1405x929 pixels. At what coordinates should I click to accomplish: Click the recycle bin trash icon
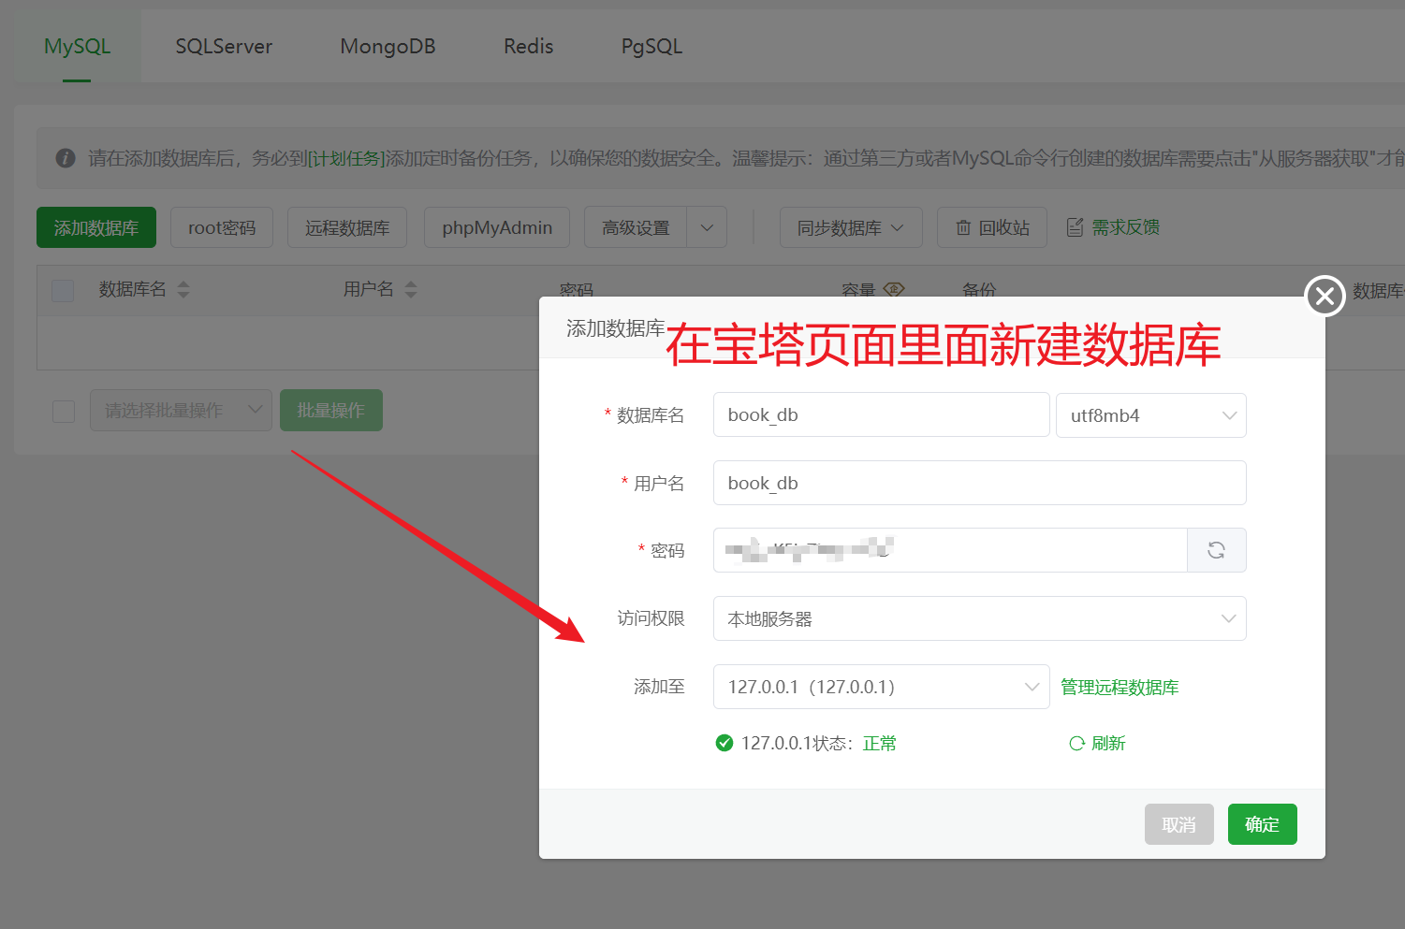coord(963,227)
